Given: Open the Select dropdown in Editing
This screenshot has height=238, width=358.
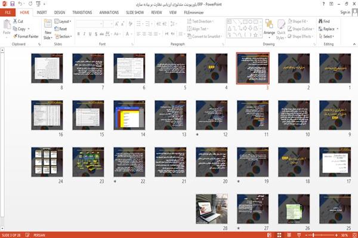Looking at the screenshot, I should 327,36.
